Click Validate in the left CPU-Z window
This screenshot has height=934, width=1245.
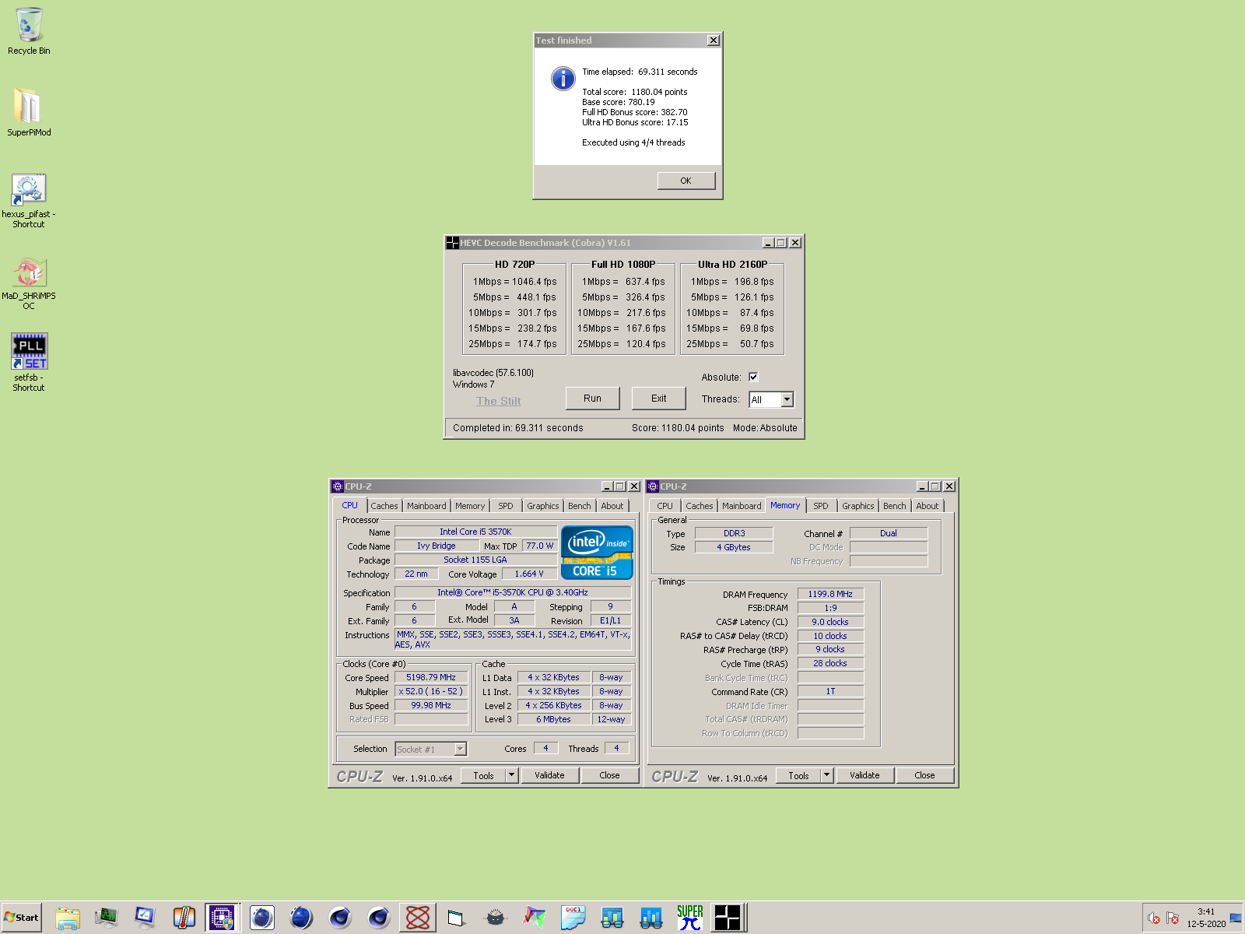click(549, 775)
